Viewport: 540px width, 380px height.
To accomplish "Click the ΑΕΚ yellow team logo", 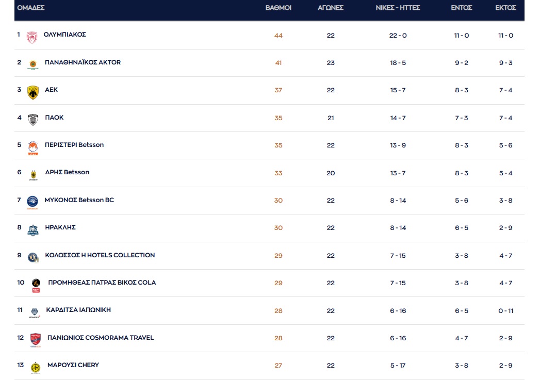I will point(32,92).
